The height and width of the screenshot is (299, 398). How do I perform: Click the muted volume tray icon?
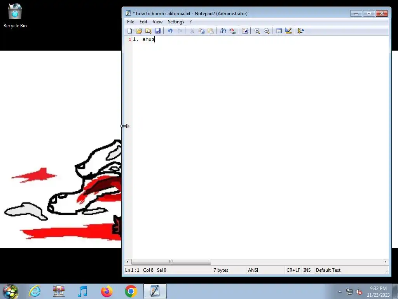[x=359, y=292]
